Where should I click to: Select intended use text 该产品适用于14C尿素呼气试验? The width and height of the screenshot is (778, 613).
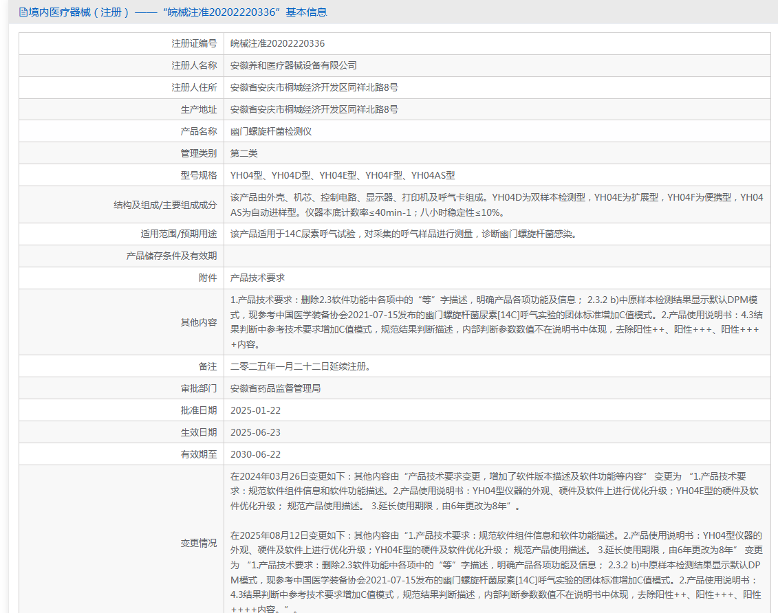point(404,234)
